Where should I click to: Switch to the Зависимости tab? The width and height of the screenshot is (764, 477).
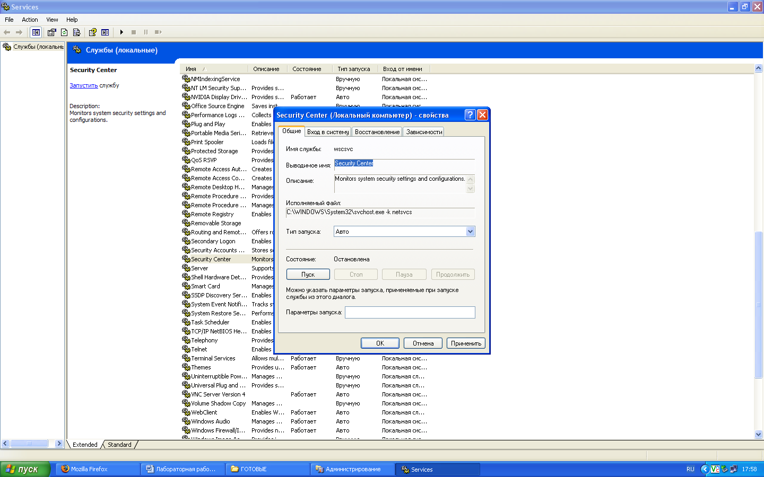(x=424, y=132)
